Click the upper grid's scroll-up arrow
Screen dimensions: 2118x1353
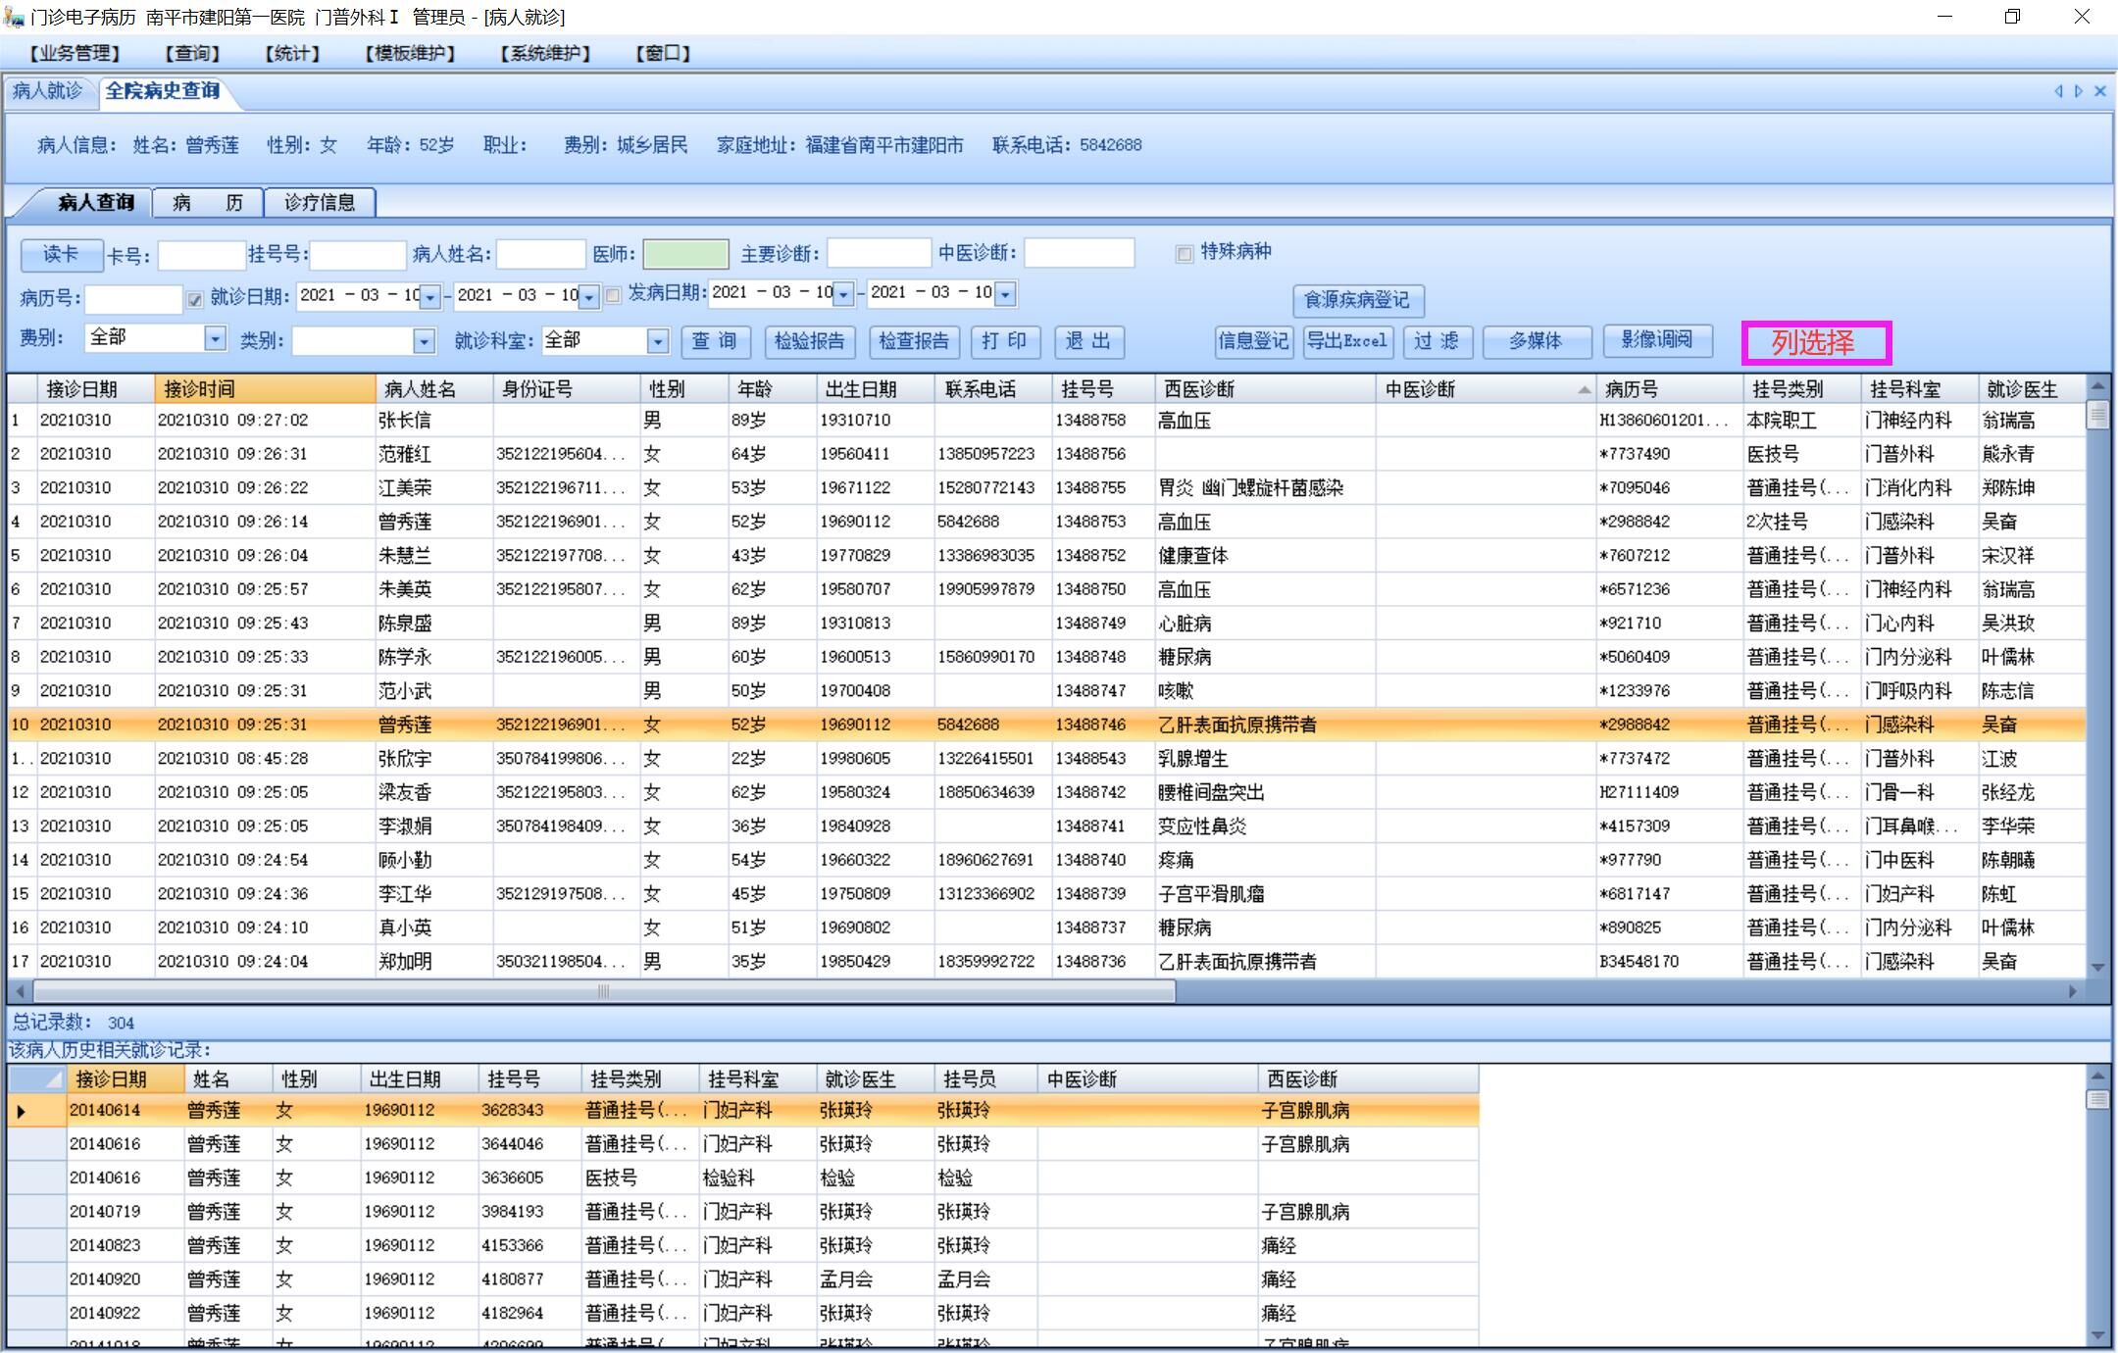click(x=2097, y=386)
